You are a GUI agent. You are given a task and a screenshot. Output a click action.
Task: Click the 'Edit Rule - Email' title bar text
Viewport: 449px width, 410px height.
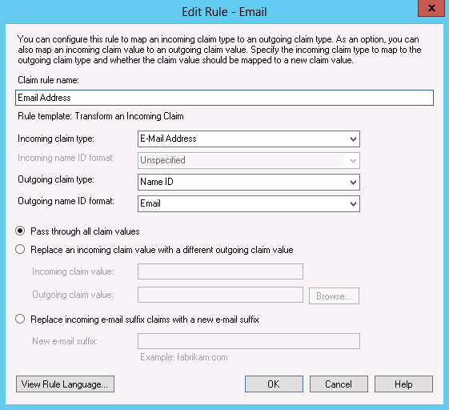(224, 12)
